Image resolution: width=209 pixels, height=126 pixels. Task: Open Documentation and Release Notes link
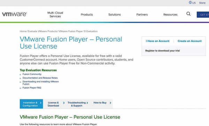pyautogui.click(x=40, y=78)
